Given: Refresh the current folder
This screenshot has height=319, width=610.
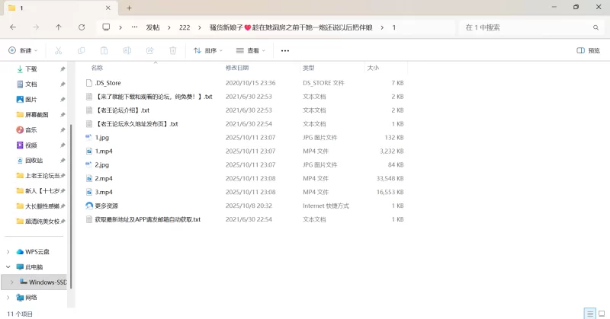Looking at the screenshot, I should [82, 27].
